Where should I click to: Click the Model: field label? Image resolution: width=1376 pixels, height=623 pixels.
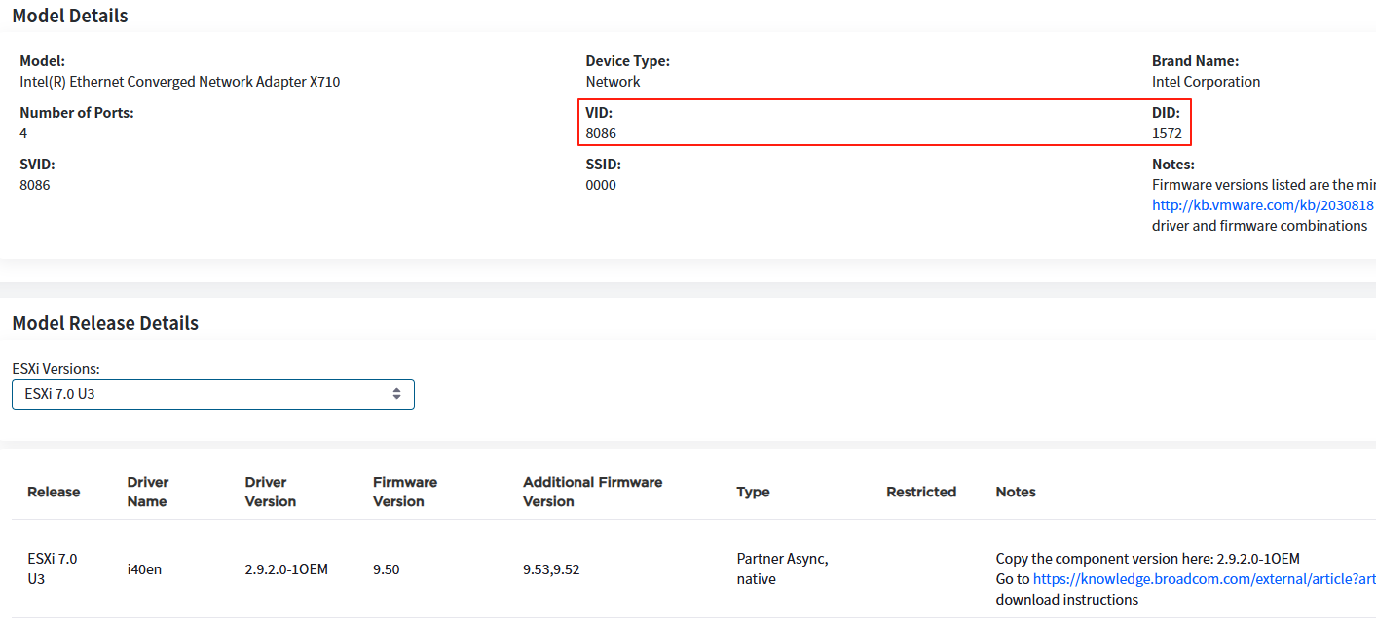(x=42, y=61)
